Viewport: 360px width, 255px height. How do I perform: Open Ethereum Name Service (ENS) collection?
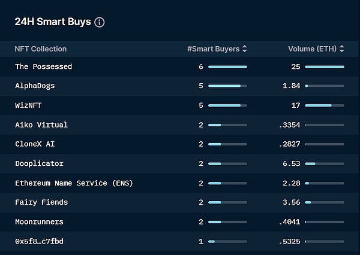pos(74,183)
